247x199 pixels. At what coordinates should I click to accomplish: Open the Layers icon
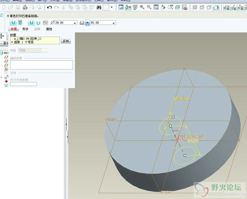click(177, 7)
